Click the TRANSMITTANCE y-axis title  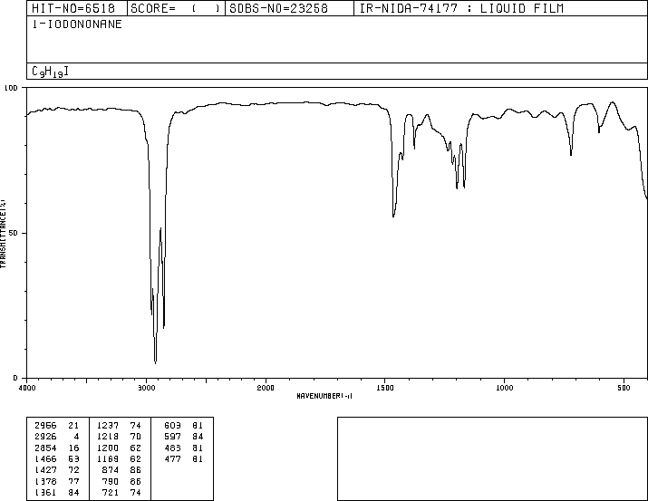tap(3, 234)
